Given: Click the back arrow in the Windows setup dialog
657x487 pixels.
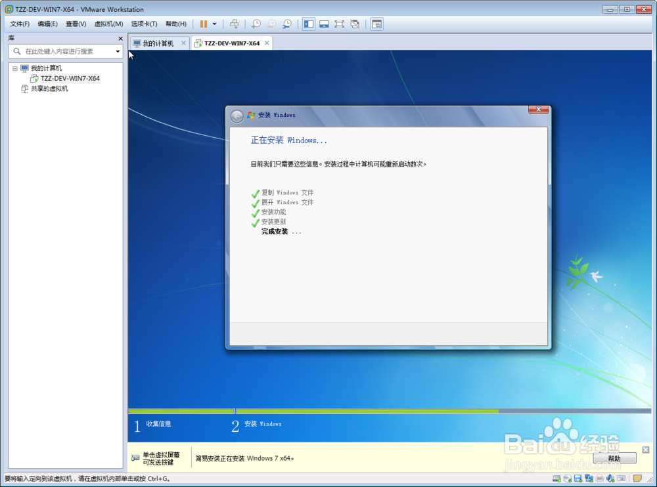Looking at the screenshot, I should 237,116.
